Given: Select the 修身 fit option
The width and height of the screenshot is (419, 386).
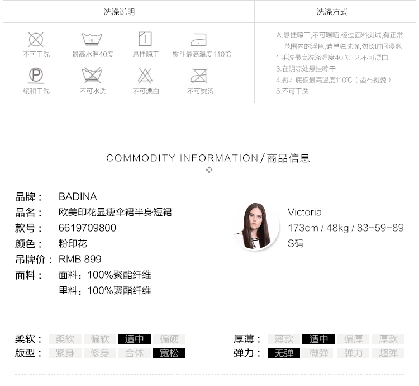Looking at the screenshot, I should coord(100,353).
